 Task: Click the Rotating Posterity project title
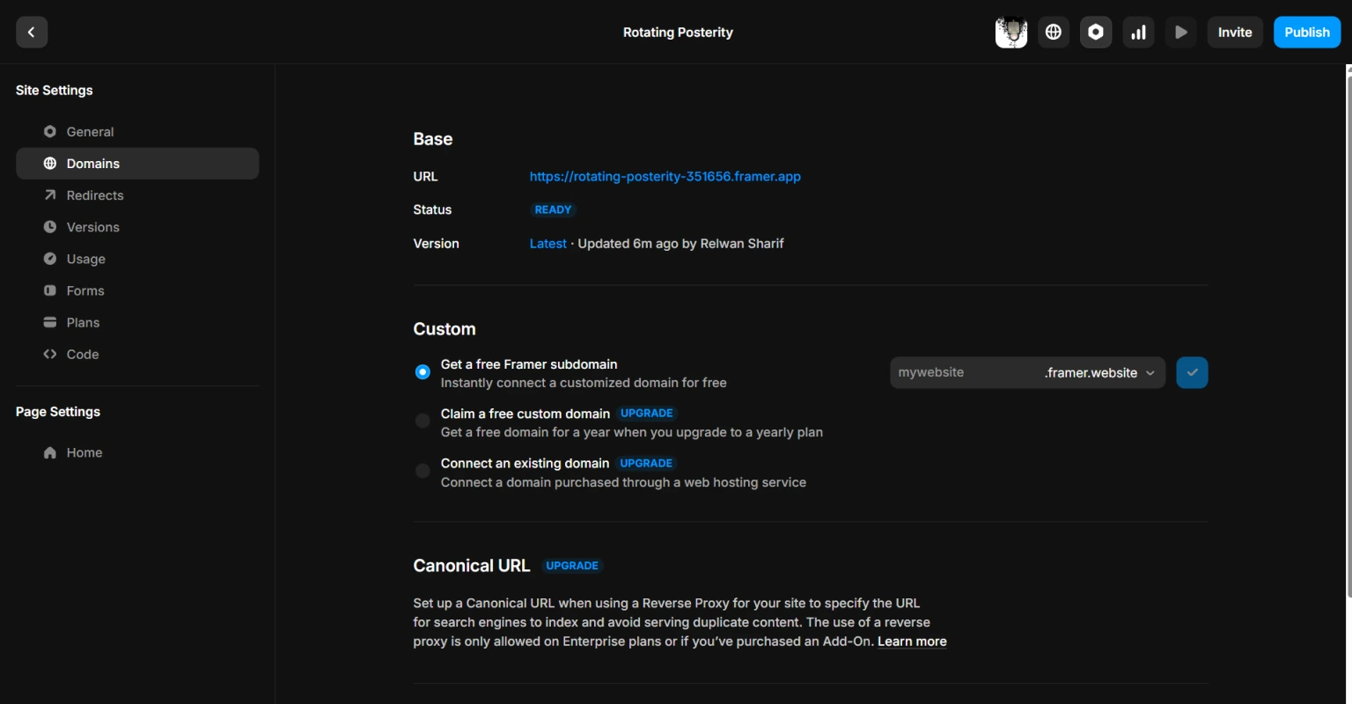[x=678, y=33]
